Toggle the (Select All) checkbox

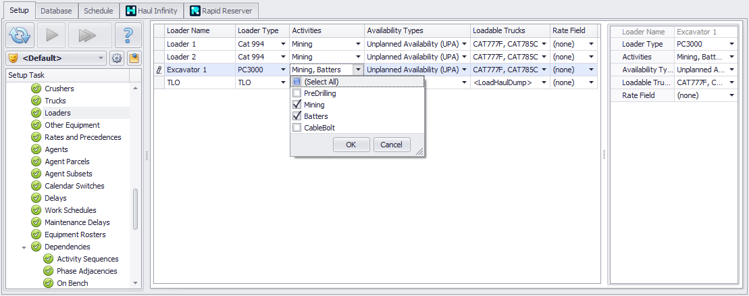coord(296,82)
